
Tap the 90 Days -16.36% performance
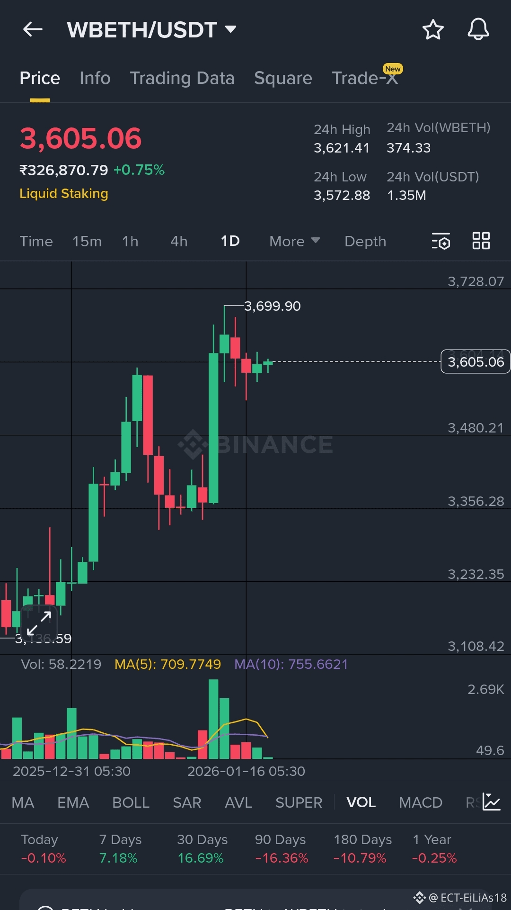tap(282, 848)
